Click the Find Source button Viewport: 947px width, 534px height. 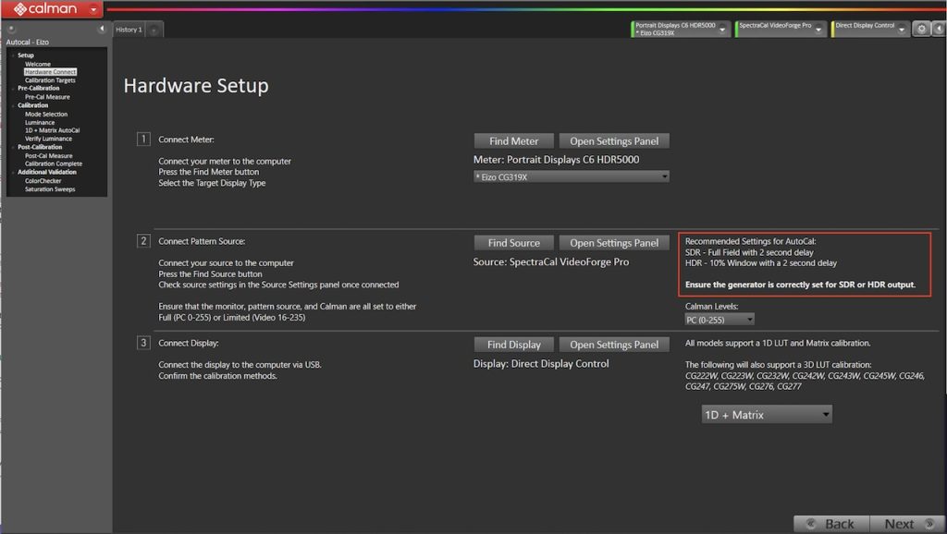pos(513,243)
